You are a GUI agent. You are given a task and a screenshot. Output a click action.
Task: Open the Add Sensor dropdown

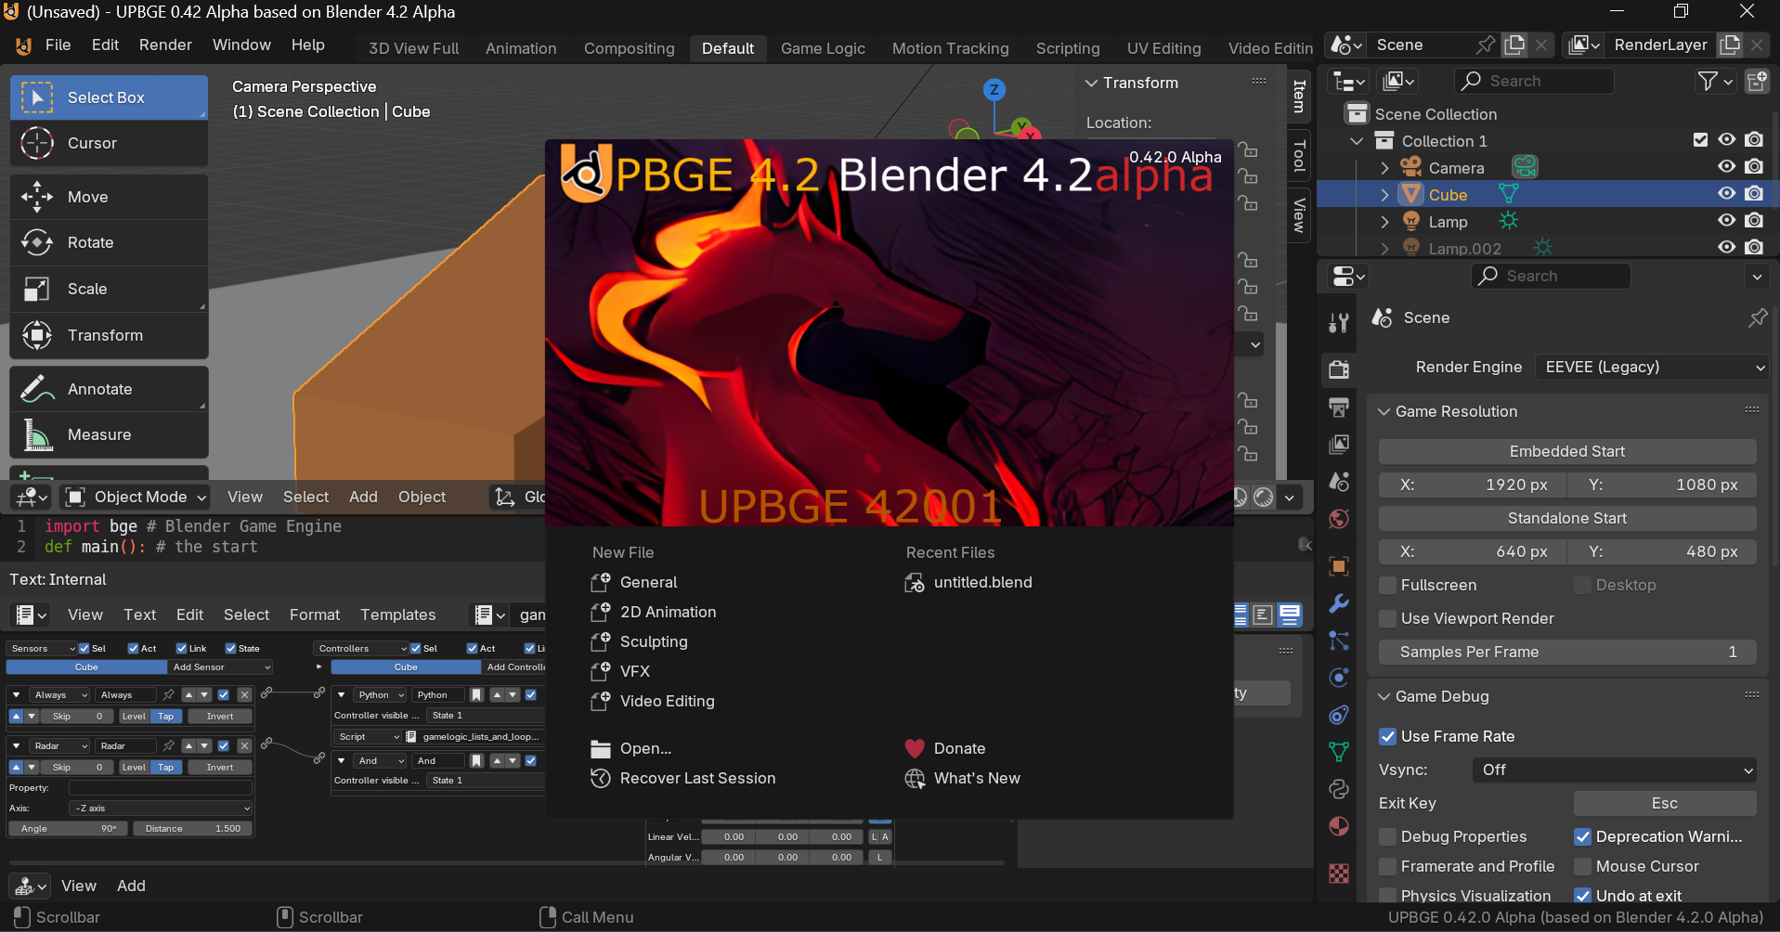221,667
